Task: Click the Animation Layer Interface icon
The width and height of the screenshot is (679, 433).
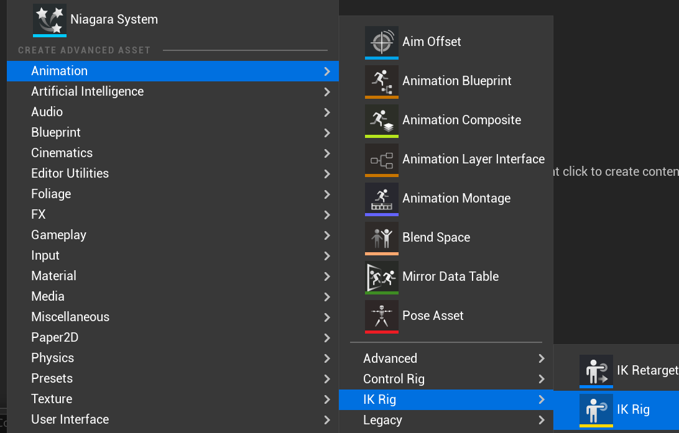Action: 382,160
